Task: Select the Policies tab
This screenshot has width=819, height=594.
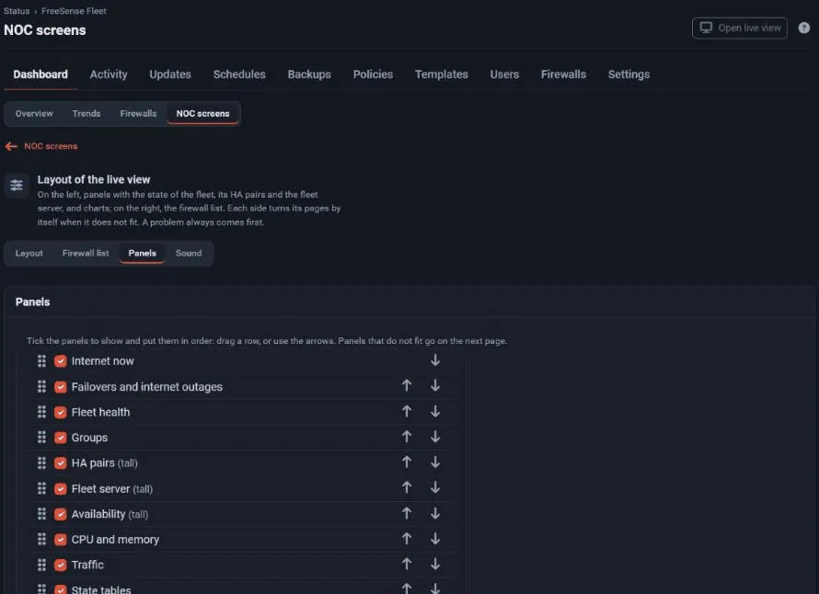Action: [373, 74]
